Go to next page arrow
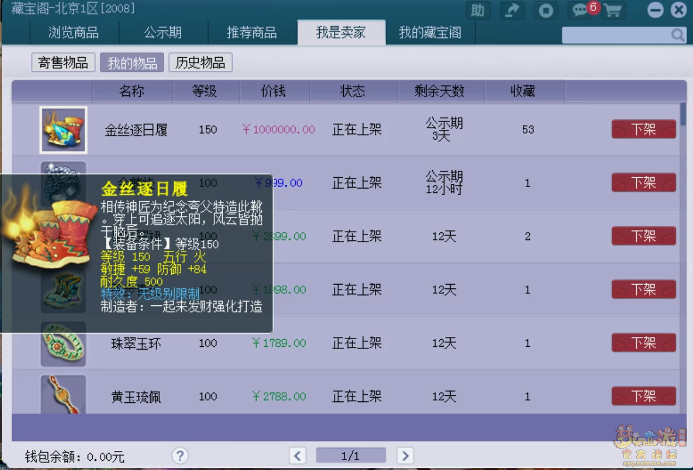Viewport: 693px width, 470px height. pyautogui.click(x=405, y=455)
